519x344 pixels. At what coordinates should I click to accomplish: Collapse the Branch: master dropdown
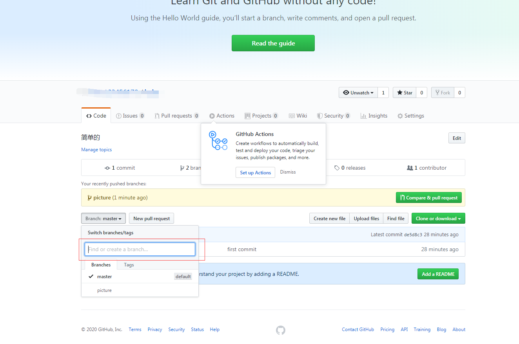103,219
